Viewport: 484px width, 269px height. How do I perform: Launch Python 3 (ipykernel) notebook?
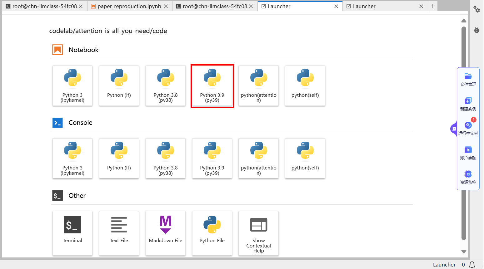72,86
